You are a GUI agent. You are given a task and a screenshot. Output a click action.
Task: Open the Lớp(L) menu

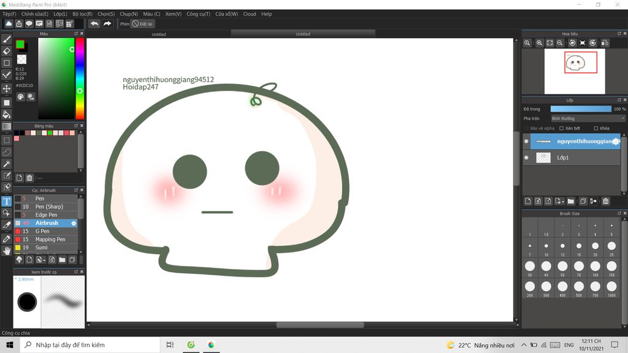(x=61, y=14)
